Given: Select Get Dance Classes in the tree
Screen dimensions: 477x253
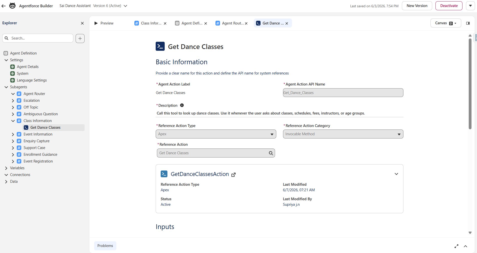Looking at the screenshot, I should [x=54, y=127].
